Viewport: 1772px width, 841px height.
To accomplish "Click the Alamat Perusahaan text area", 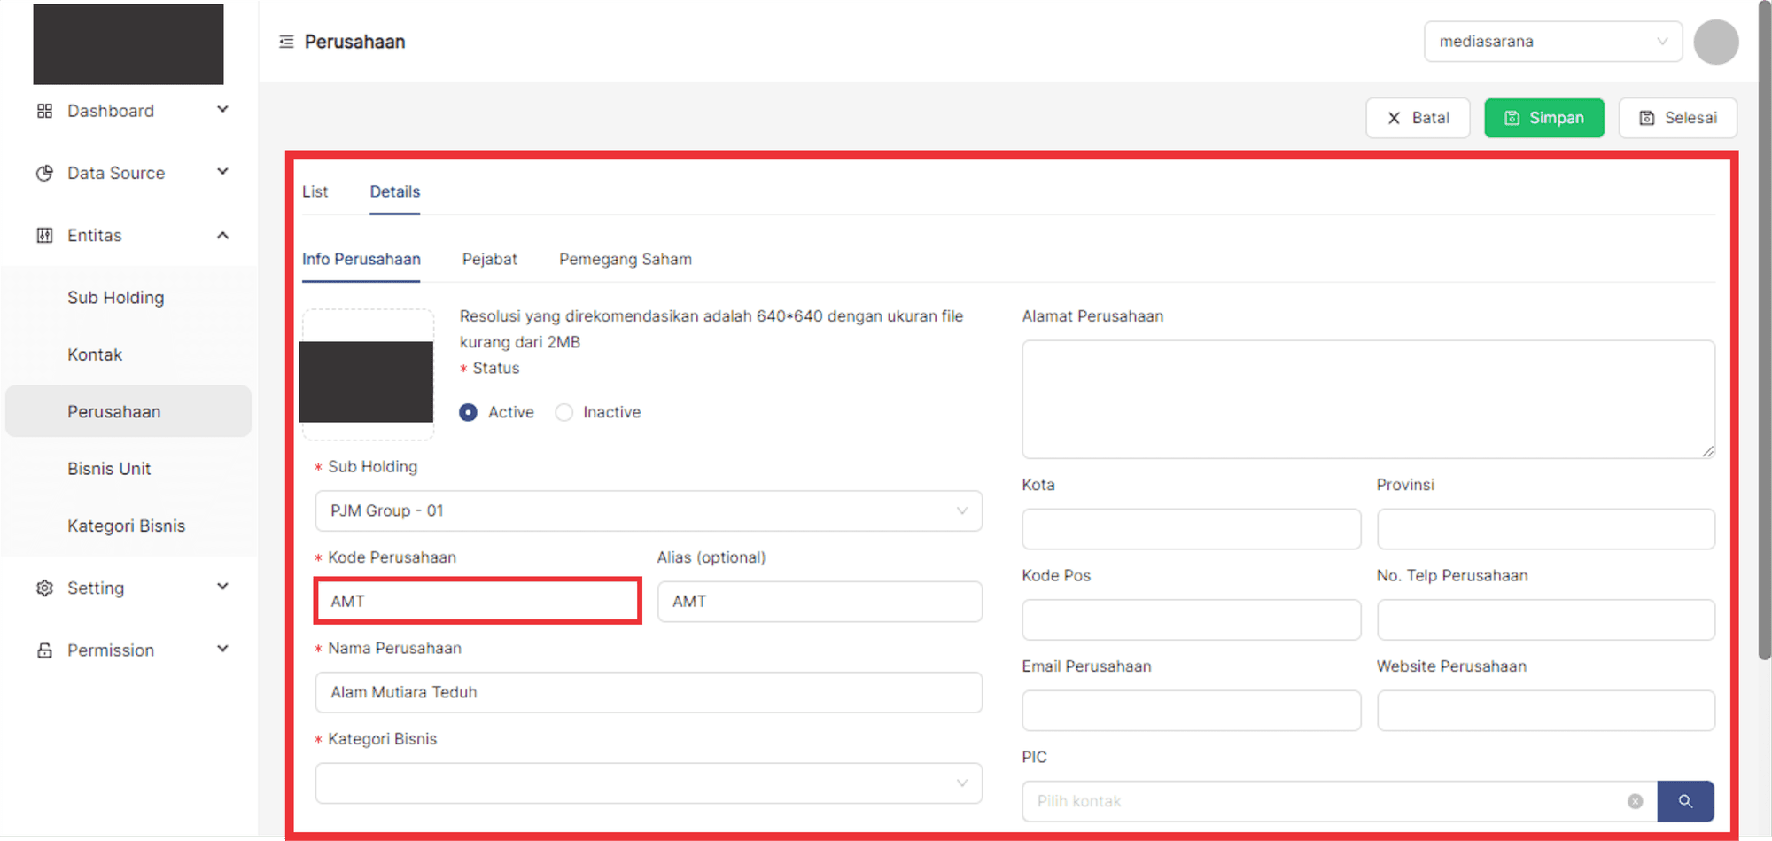I will (1367, 399).
